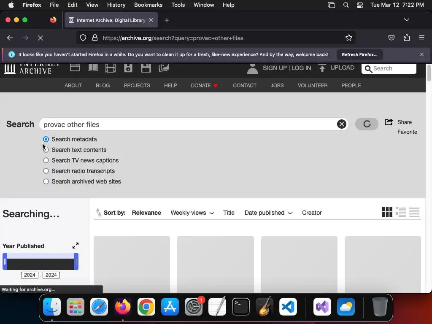Switch to compact list view

(x=414, y=212)
